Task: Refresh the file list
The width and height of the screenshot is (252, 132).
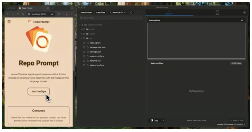Action: [x=131, y=13]
